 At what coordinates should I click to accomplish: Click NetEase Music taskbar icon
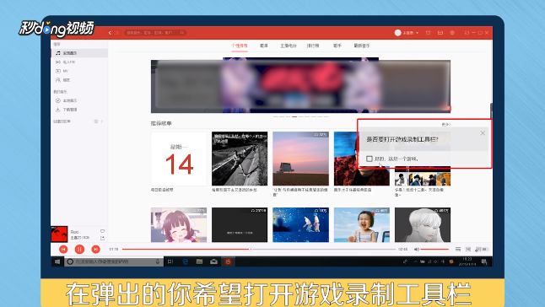coord(229,261)
